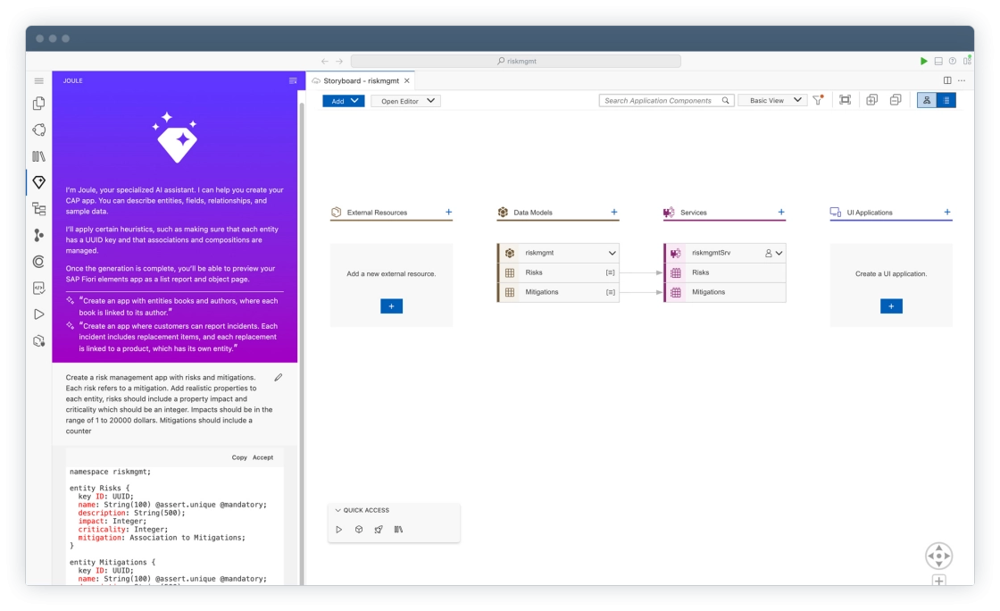Click the collapse all icon in the storyboard toolbar
The width and height of the screenshot is (1000, 611).
click(896, 100)
